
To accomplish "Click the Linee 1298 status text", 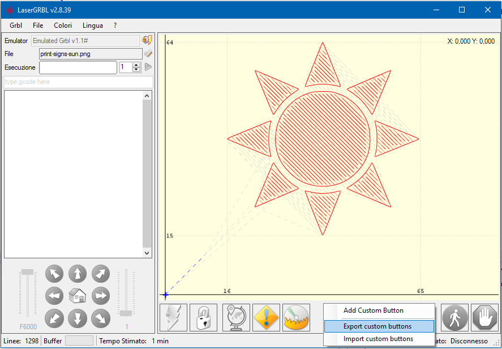I will [21, 341].
